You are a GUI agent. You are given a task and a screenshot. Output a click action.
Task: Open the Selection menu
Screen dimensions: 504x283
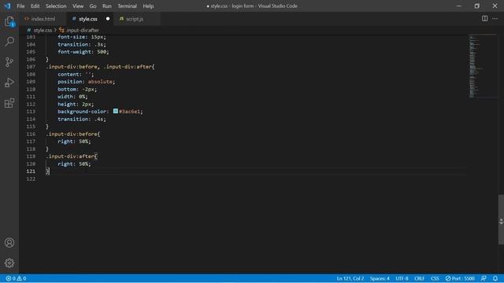point(56,6)
